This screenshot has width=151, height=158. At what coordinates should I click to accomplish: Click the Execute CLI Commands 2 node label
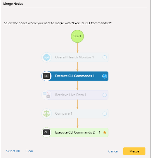(75, 132)
